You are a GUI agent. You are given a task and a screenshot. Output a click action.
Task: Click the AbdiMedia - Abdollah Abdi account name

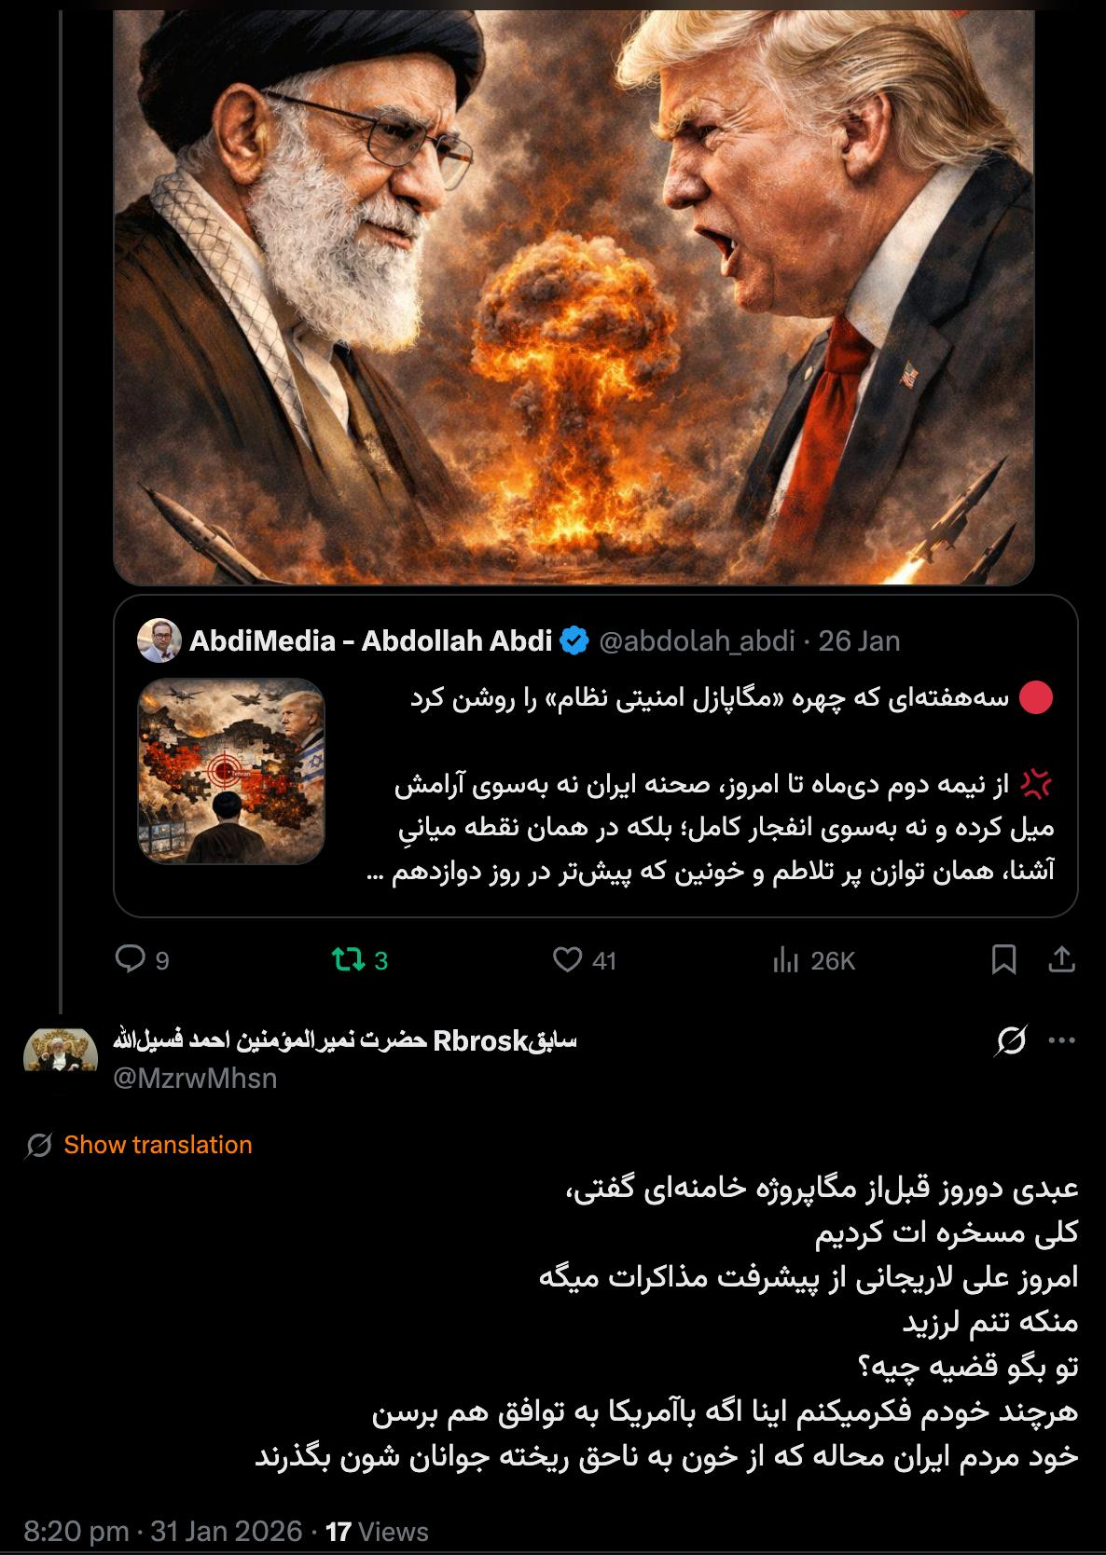point(370,640)
